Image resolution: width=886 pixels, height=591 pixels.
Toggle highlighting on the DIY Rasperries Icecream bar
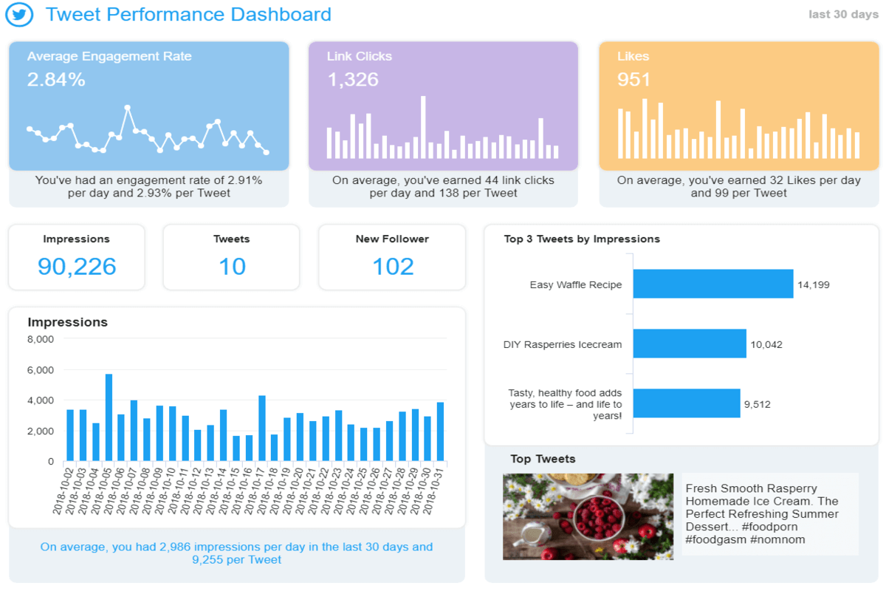(690, 344)
